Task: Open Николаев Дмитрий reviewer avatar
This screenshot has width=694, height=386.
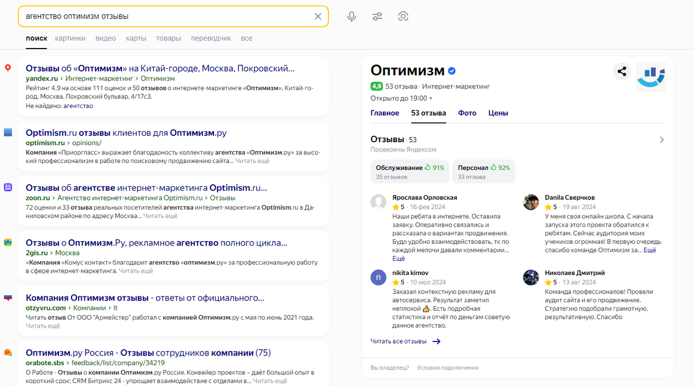Action: [531, 277]
